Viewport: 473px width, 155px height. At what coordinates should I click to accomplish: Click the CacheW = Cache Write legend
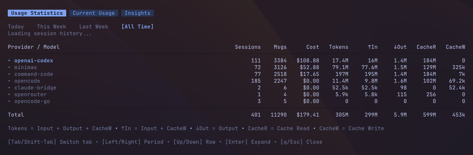(352, 129)
